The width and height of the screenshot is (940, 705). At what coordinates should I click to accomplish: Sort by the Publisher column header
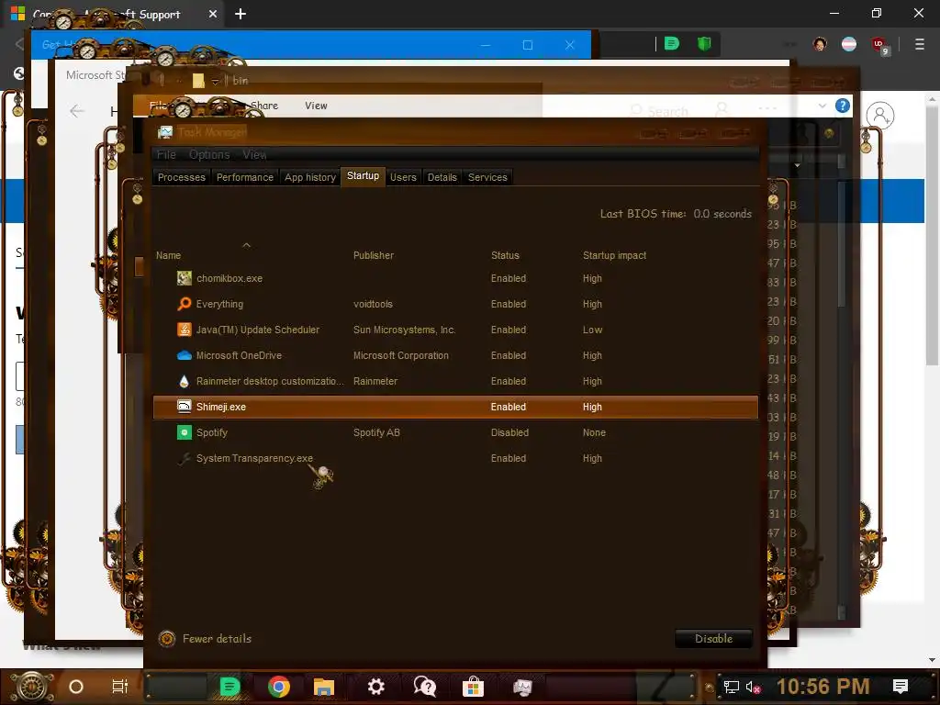tap(373, 255)
